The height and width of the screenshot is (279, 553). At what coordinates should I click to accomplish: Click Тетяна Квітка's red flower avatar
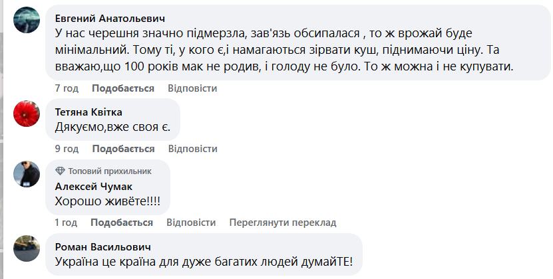[27, 113]
